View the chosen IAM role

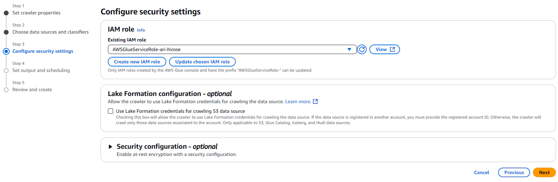pyautogui.click(x=385, y=49)
